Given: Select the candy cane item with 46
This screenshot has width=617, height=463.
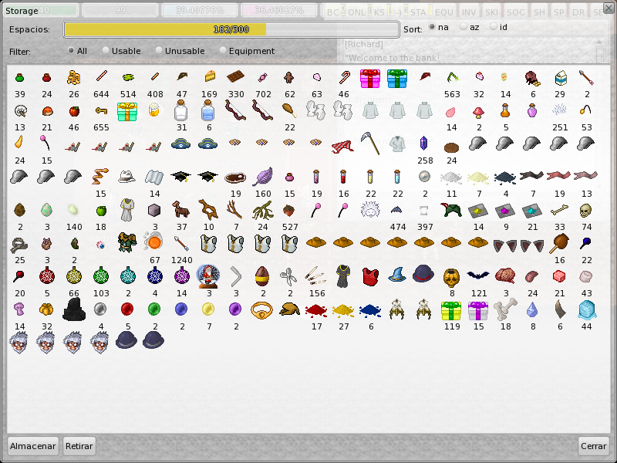Looking at the screenshot, I should tap(344, 77).
